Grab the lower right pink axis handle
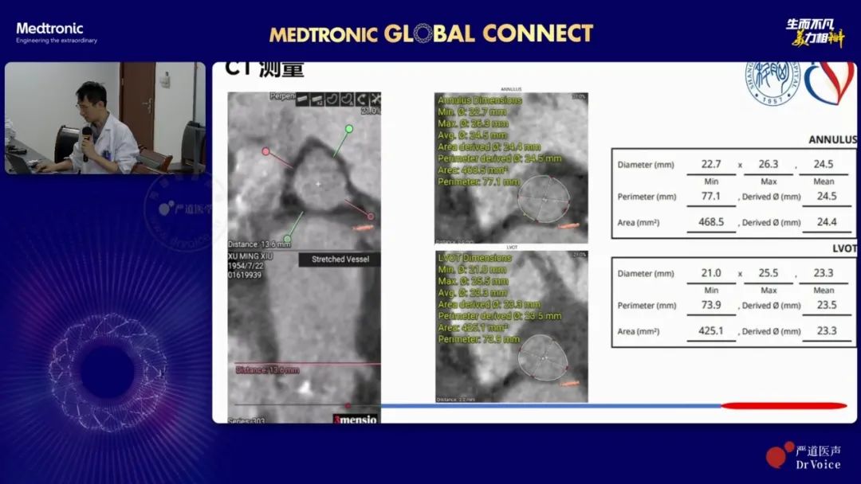 [370, 216]
